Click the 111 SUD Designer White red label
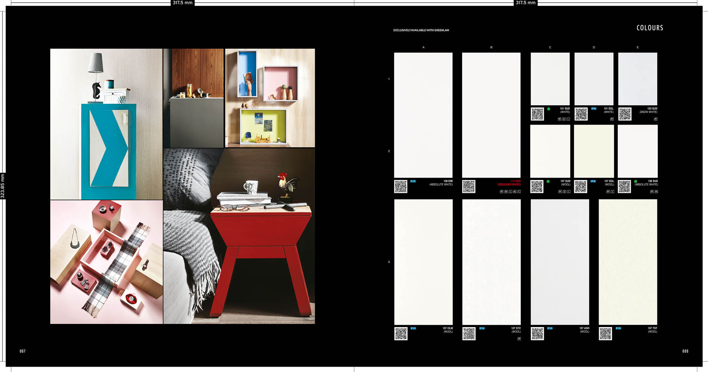The image size is (708, 372). click(x=509, y=183)
